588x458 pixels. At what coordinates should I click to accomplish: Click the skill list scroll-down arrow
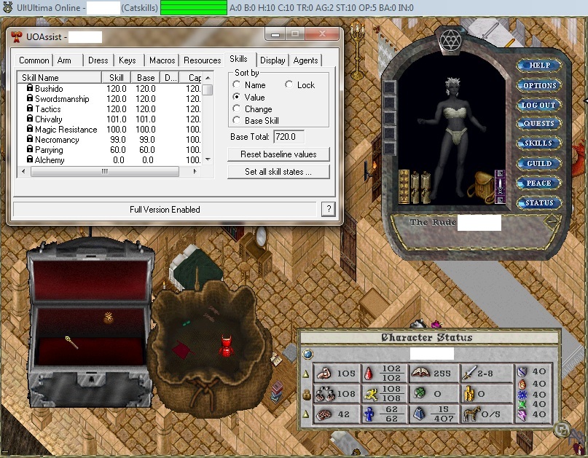pyautogui.click(x=208, y=159)
